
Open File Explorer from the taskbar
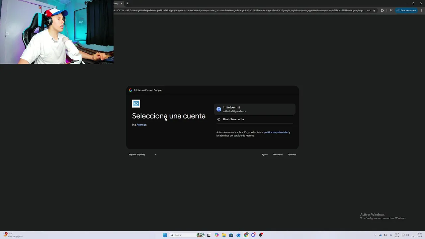coord(224,235)
